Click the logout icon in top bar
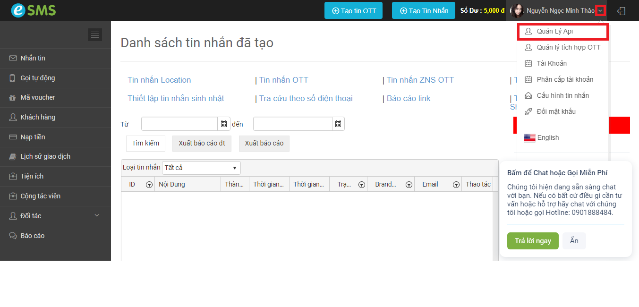The height and width of the screenshot is (307, 639). [x=622, y=11]
